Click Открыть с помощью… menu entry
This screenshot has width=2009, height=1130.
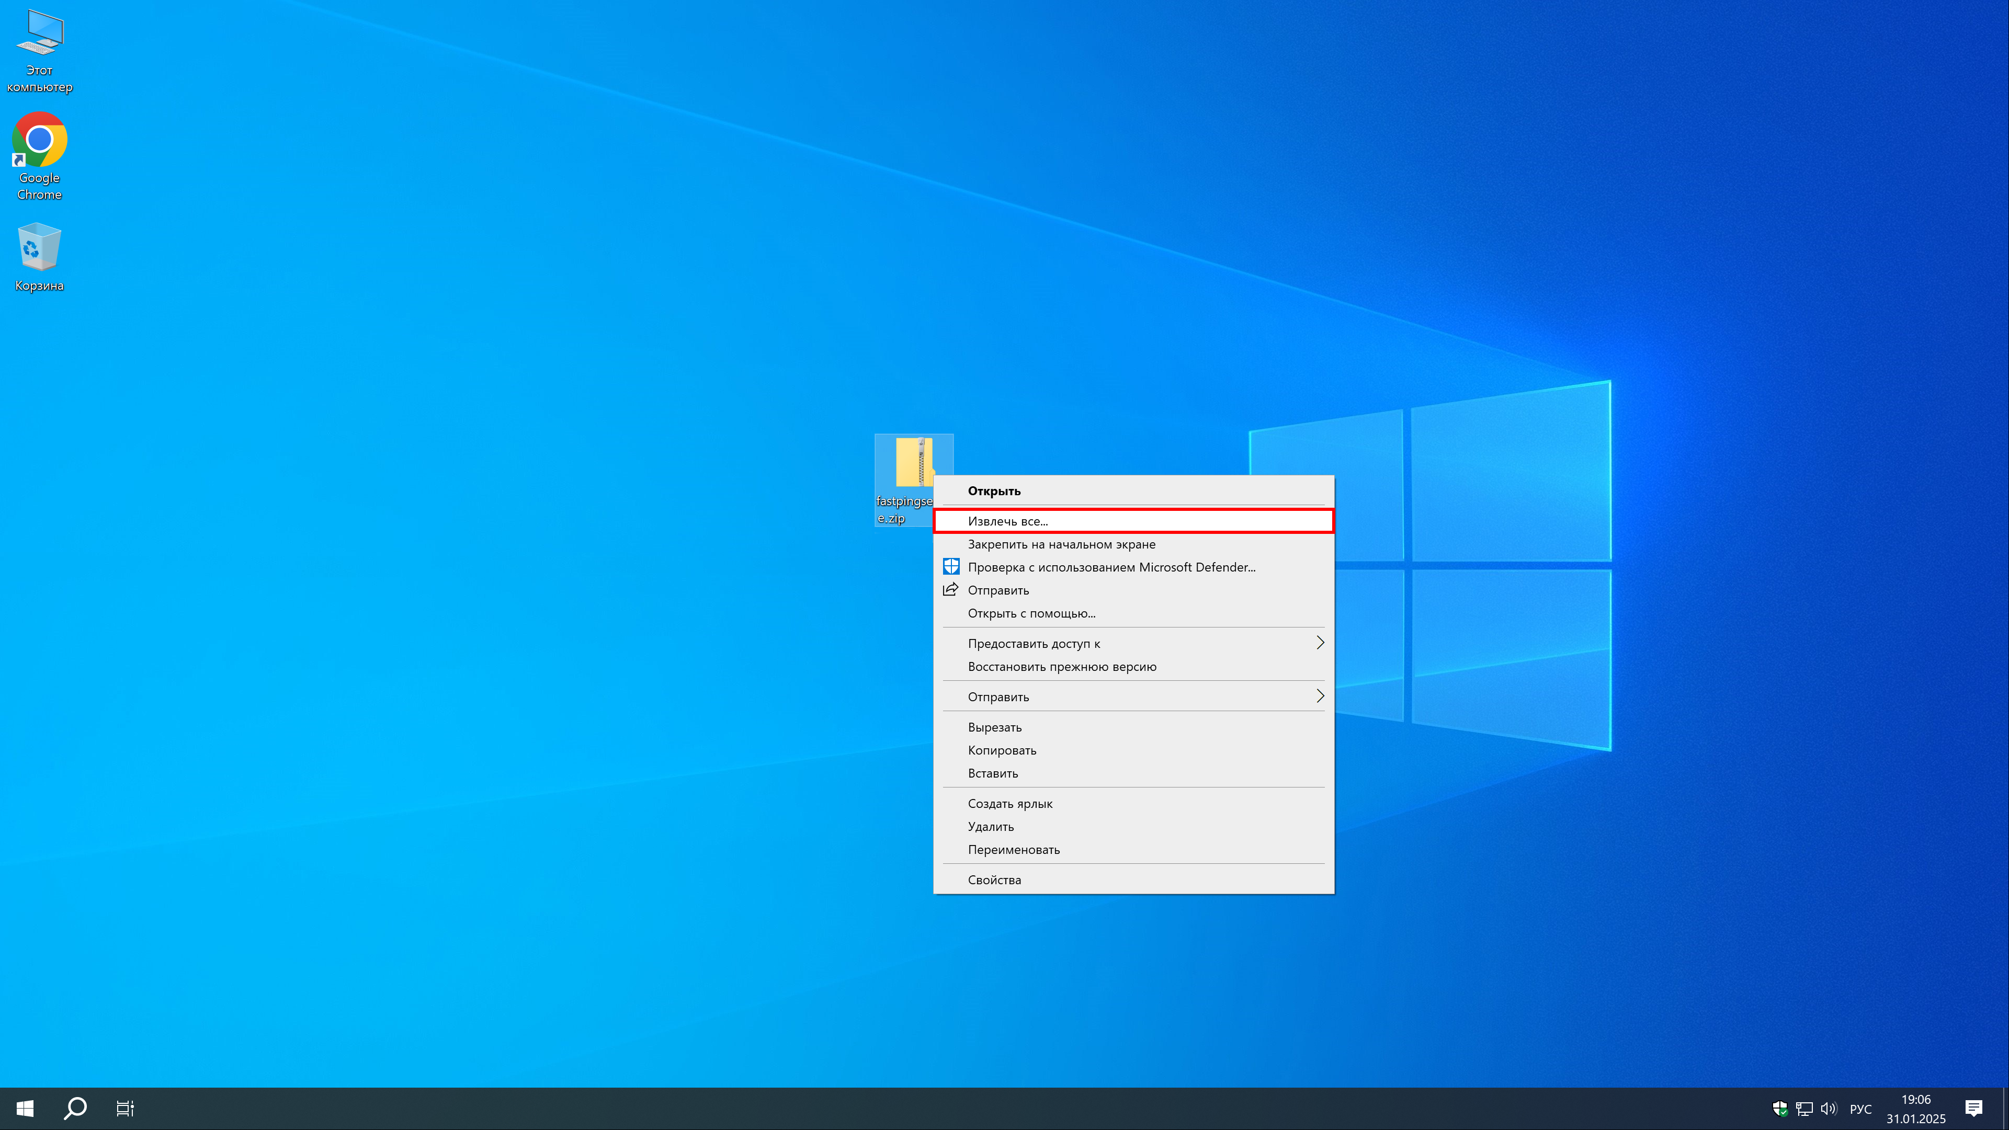(1031, 613)
